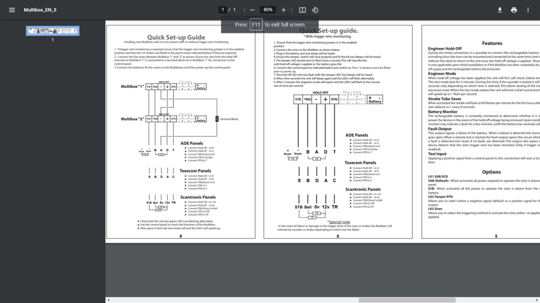The image size is (540, 303).
Task: Click the left scroll arrow at bottom
Action: coord(108,300)
